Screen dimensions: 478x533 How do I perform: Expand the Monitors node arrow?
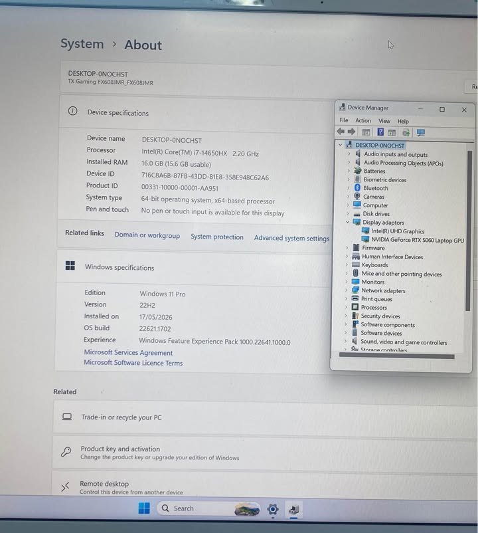(347, 282)
